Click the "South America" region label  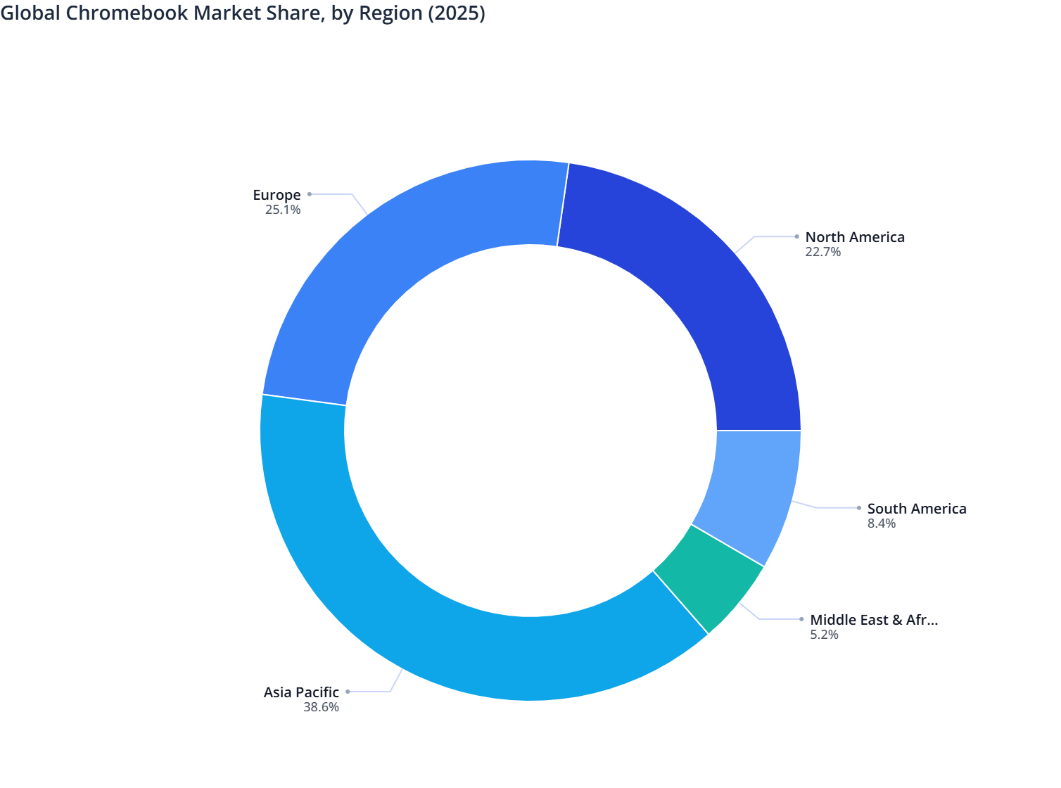pos(917,509)
